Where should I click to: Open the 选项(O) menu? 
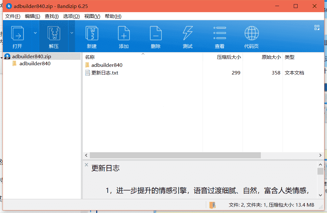coord(71,16)
